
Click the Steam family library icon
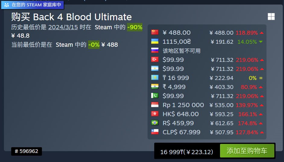(x=7, y=5)
